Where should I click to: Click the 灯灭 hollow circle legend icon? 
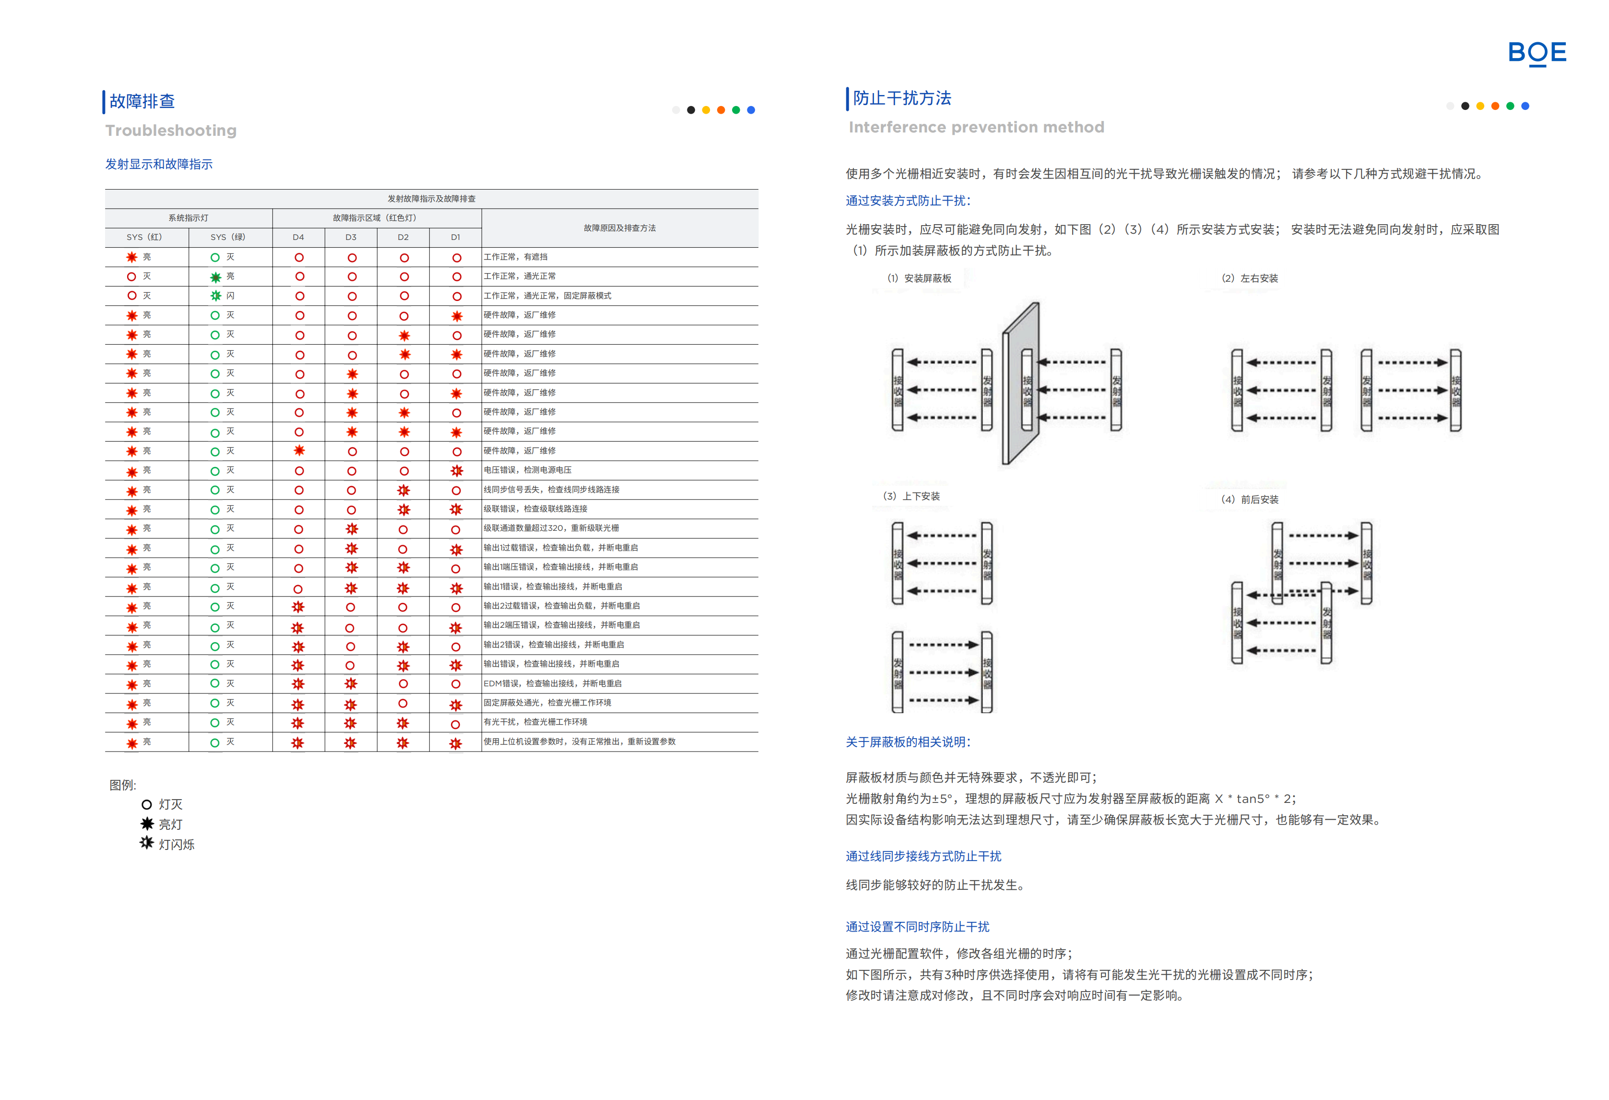(x=146, y=804)
